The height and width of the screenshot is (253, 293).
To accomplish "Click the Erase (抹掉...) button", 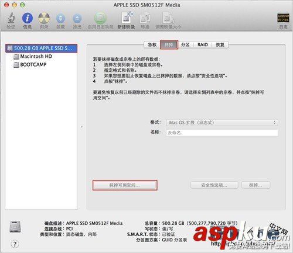I will pos(256,185).
